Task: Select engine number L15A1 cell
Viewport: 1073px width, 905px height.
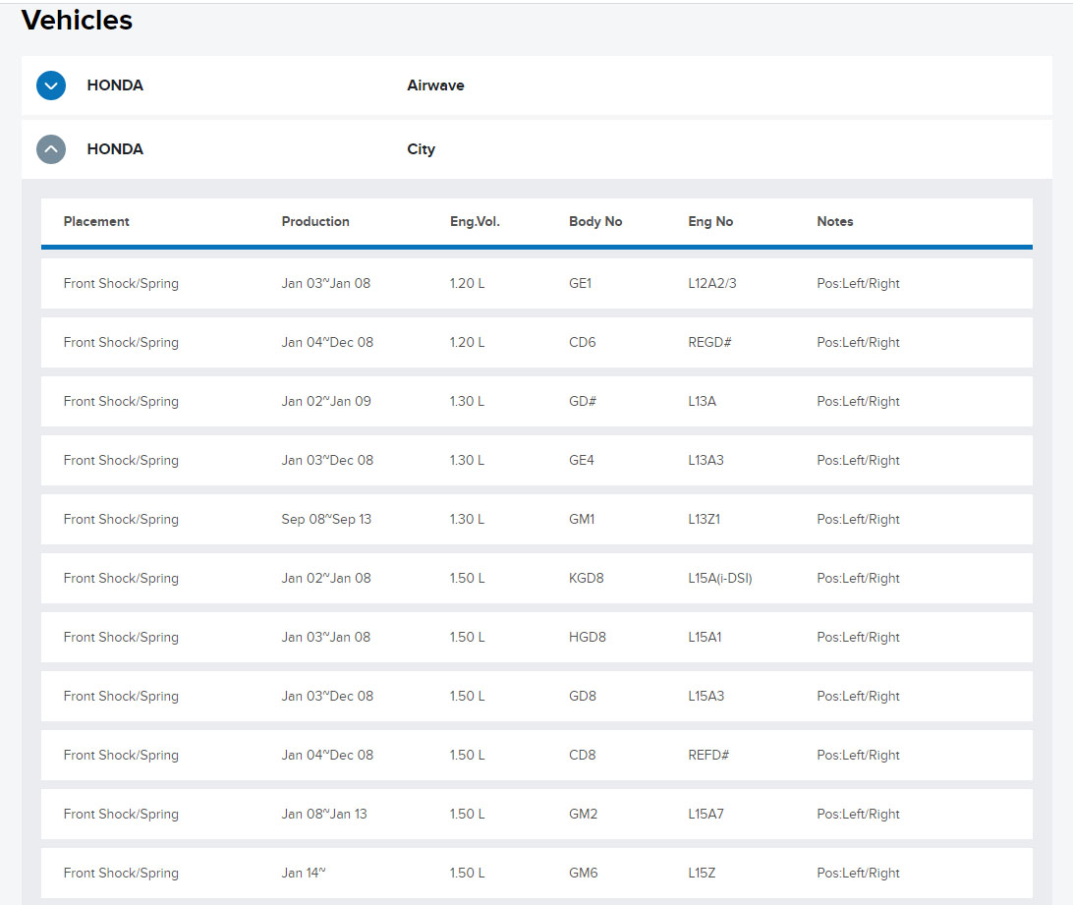Action: (x=705, y=637)
